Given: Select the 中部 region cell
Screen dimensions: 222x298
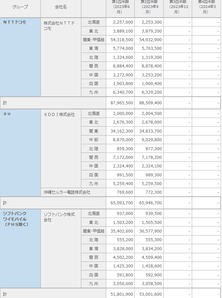Looking at the screenshot, I should (x=94, y=140).
